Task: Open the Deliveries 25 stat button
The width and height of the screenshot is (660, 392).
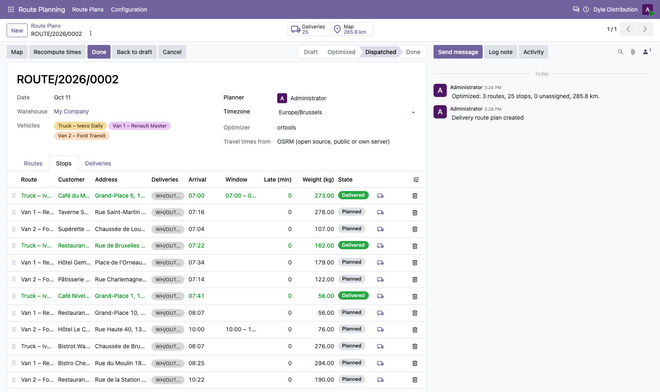Action: tap(308, 29)
